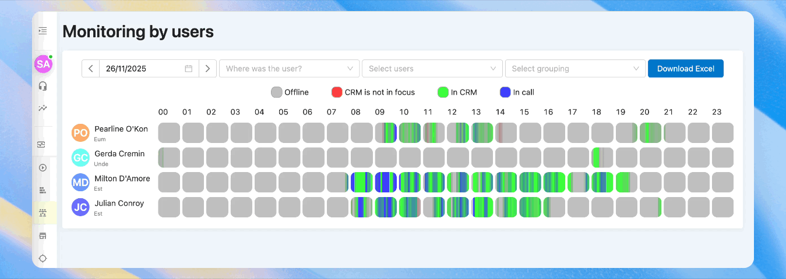Click the blue 'In call' legend swatch
The image size is (786, 279).
click(x=506, y=92)
